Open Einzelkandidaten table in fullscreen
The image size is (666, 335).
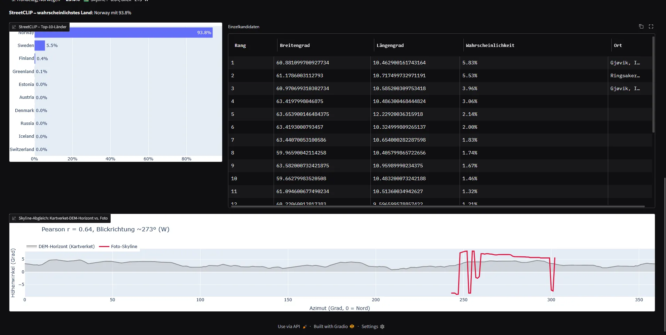click(651, 26)
